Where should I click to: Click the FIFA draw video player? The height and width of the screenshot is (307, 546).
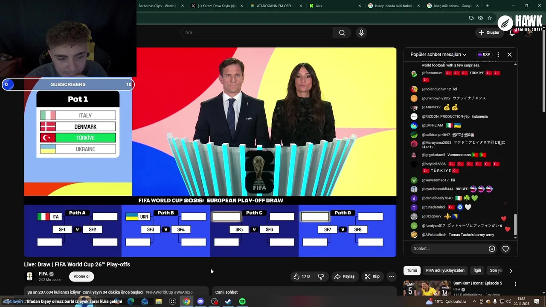pyautogui.click(x=210, y=152)
